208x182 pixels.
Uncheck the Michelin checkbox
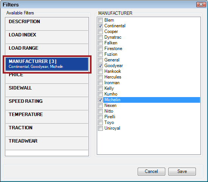(101, 100)
